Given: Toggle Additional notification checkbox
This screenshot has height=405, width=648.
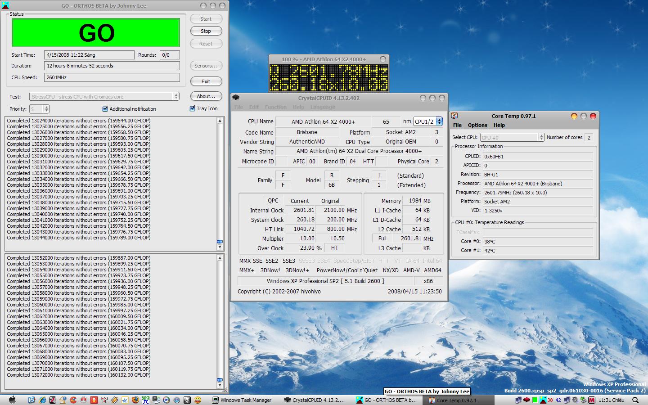Looking at the screenshot, I should (x=105, y=108).
